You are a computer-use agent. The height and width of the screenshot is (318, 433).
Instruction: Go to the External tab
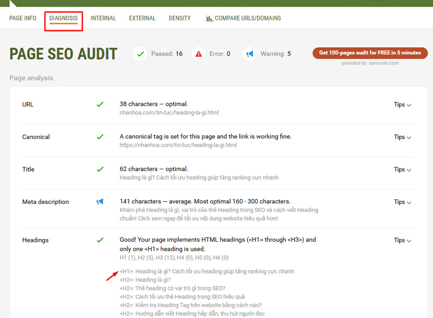point(142,18)
